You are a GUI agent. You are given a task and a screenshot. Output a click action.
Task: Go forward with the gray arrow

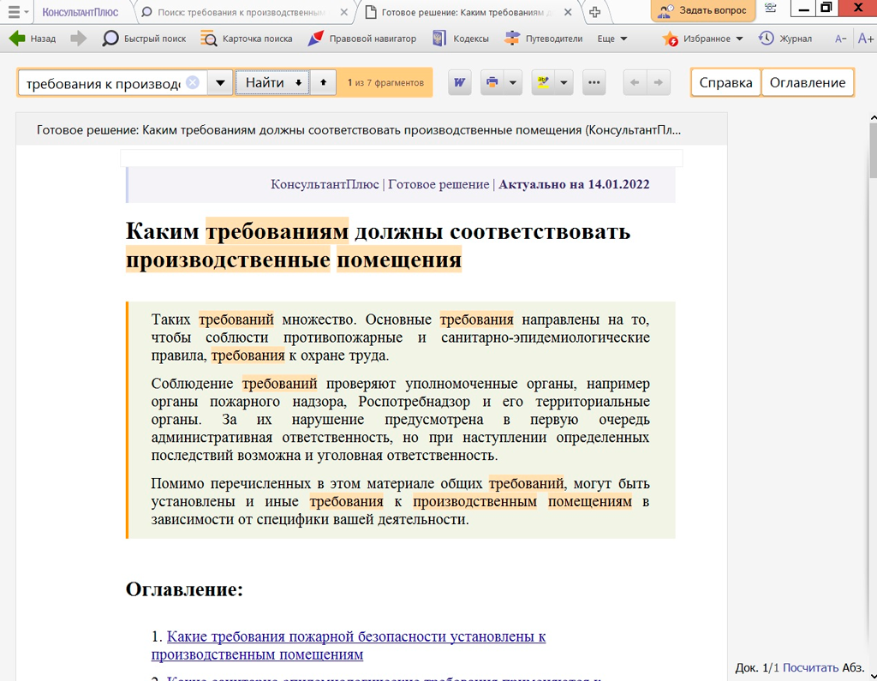click(78, 38)
